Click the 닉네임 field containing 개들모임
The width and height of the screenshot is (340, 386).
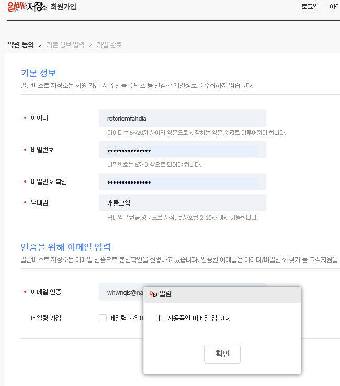182,203
